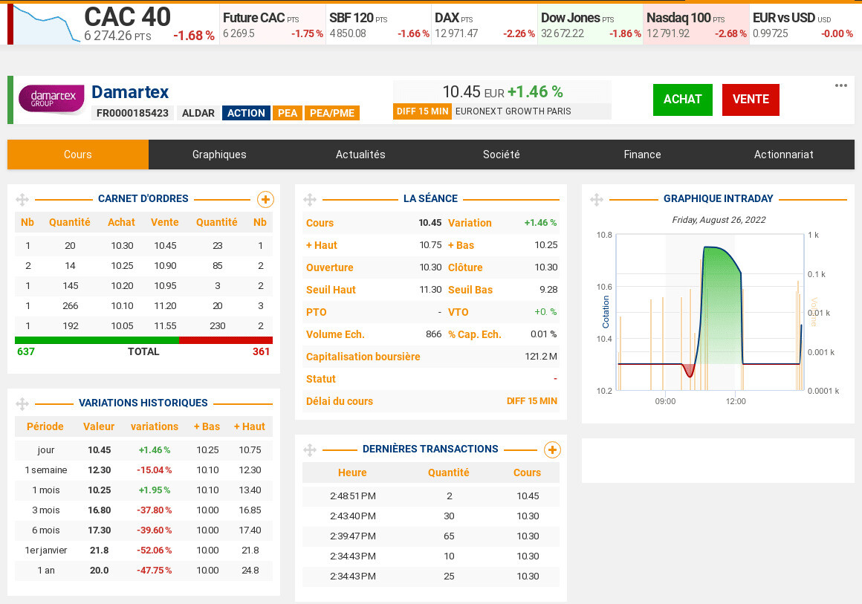Select the Cours tab
The height and width of the screenshot is (604, 862).
[77, 155]
